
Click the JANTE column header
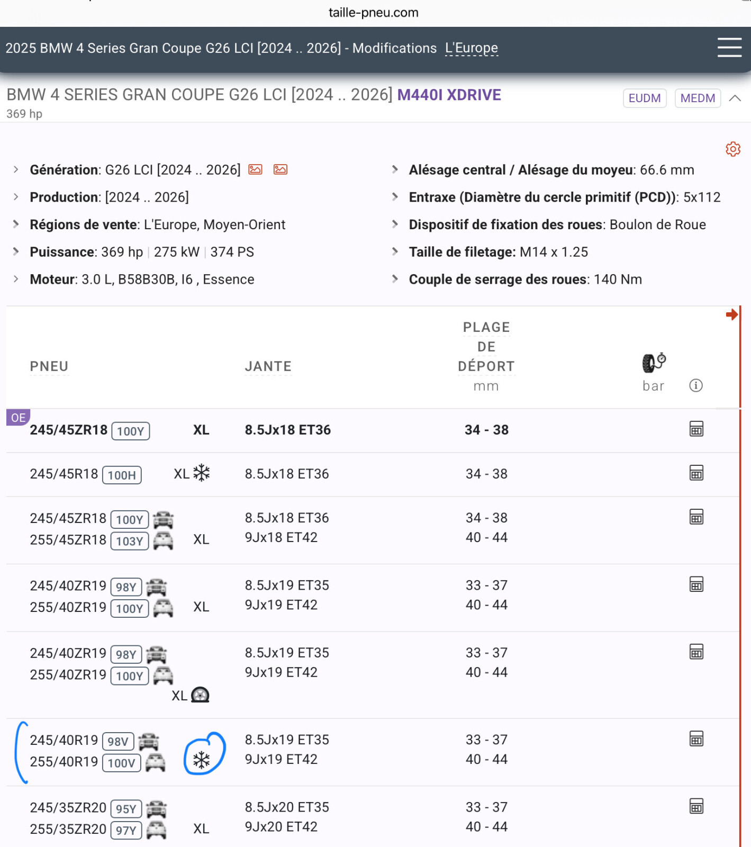coord(268,366)
